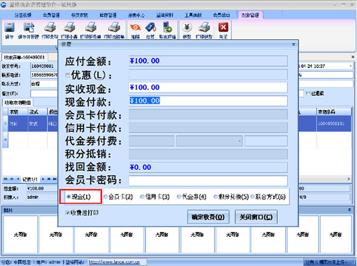Viewport: 357px width, 266px height.
Task: Expand the 代金券付费 voucher dropdown
Action: tap(240, 141)
